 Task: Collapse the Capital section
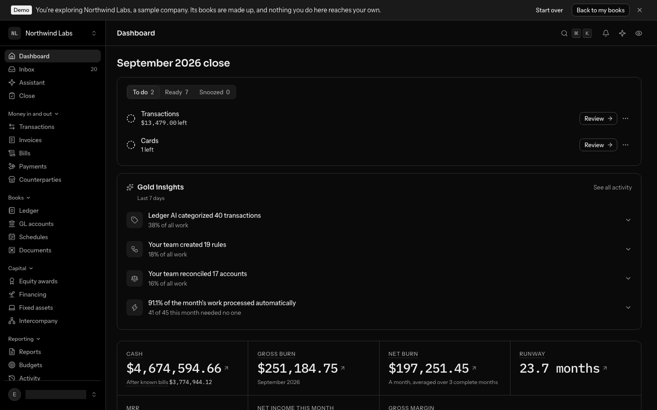pyautogui.click(x=21, y=268)
